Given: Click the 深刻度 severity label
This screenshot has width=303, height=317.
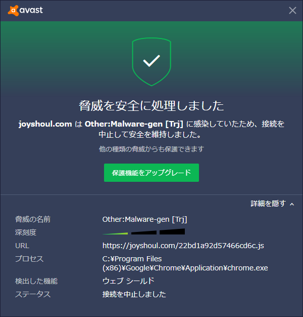Looking at the screenshot, I should [x=26, y=232].
